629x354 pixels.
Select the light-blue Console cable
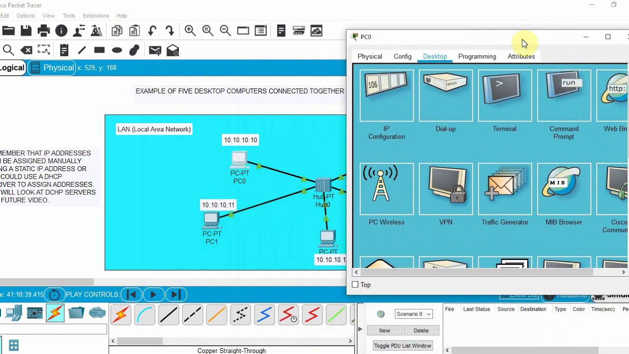click(x=144, y=315)
